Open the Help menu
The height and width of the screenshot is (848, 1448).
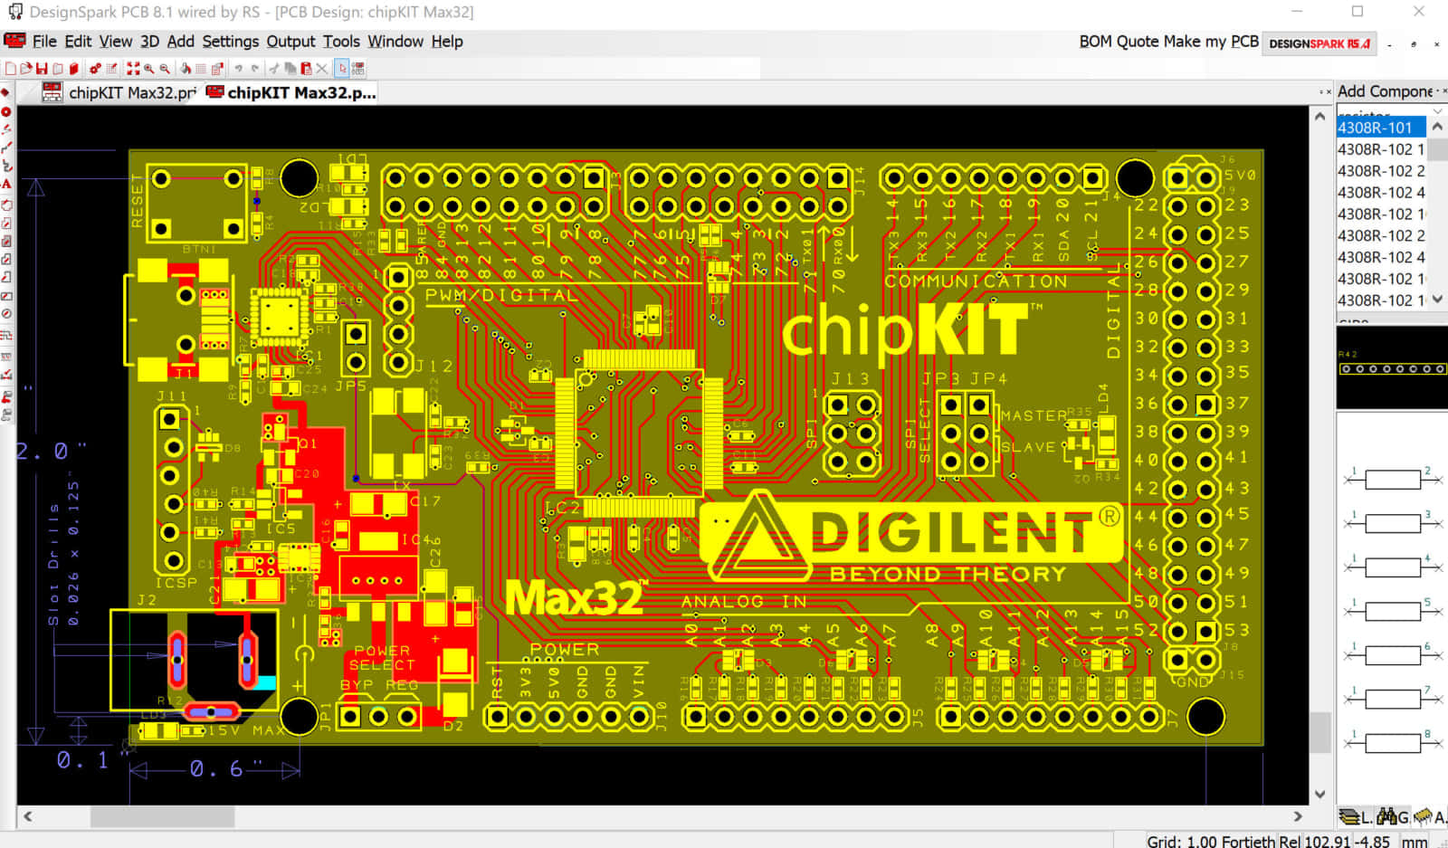pyautogui.click(x=447, y=42)
